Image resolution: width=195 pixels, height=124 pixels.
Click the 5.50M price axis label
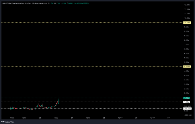(187, 62)
